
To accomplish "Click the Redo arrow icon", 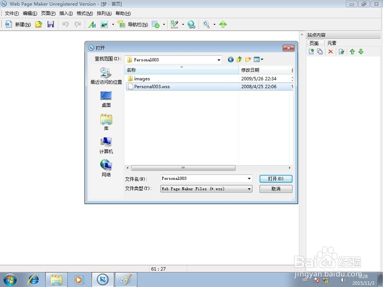I will tap(78, 24).
